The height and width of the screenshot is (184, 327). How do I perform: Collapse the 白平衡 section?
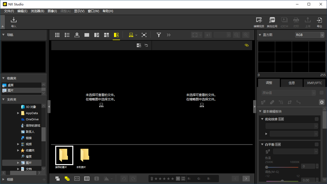262,144
